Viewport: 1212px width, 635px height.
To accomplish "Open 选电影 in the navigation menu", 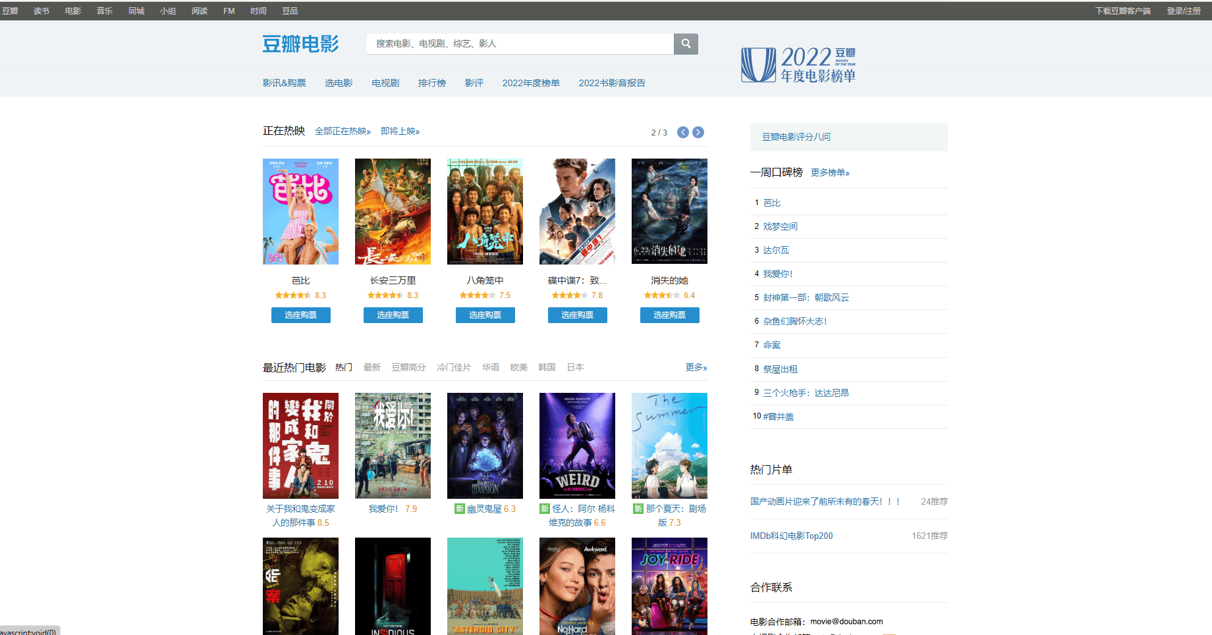I will pos(339,83).
